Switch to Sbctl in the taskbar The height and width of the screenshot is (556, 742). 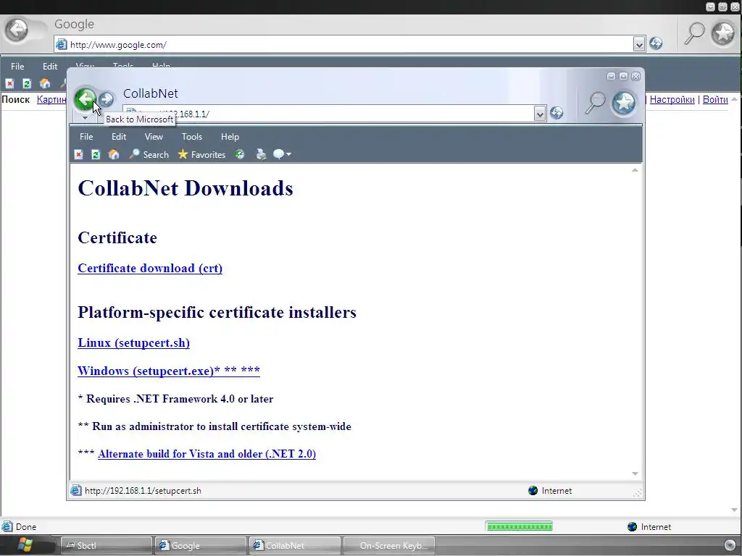107,546
